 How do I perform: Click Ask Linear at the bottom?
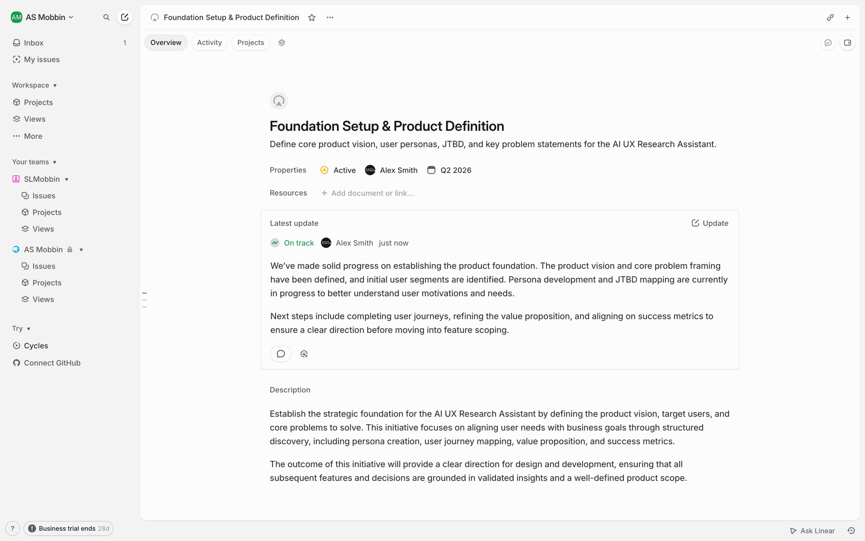[x=812, y=531]
